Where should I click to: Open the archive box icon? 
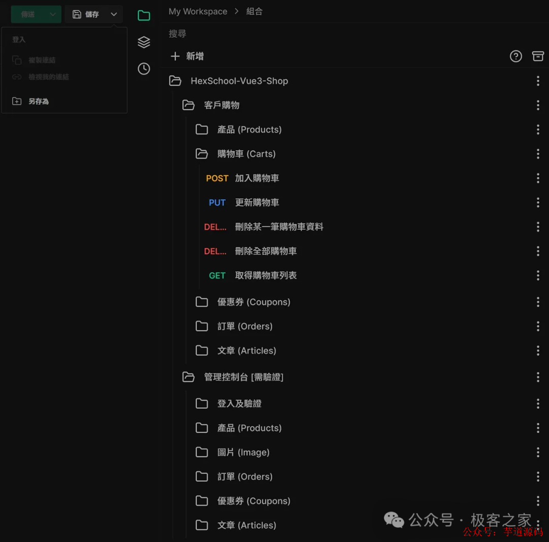(x=538, y=56)
